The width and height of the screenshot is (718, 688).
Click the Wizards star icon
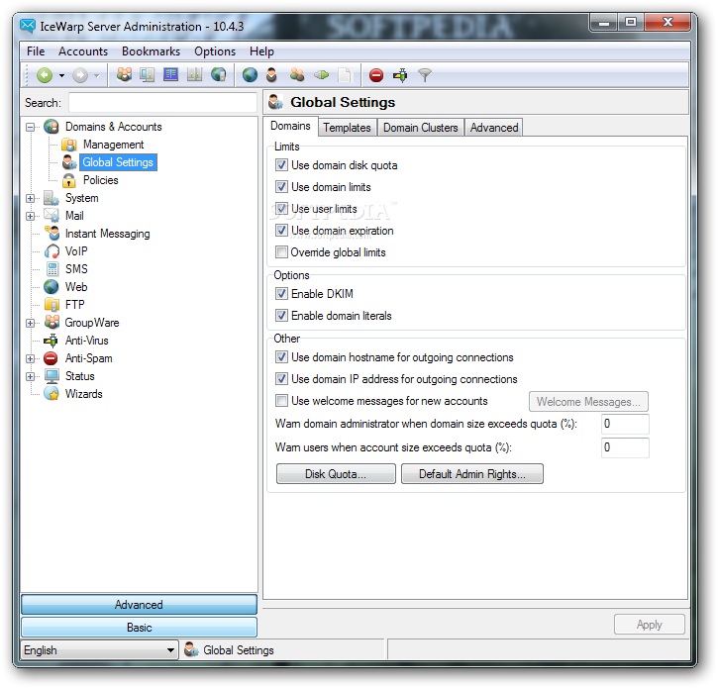(x=51, y=394)
